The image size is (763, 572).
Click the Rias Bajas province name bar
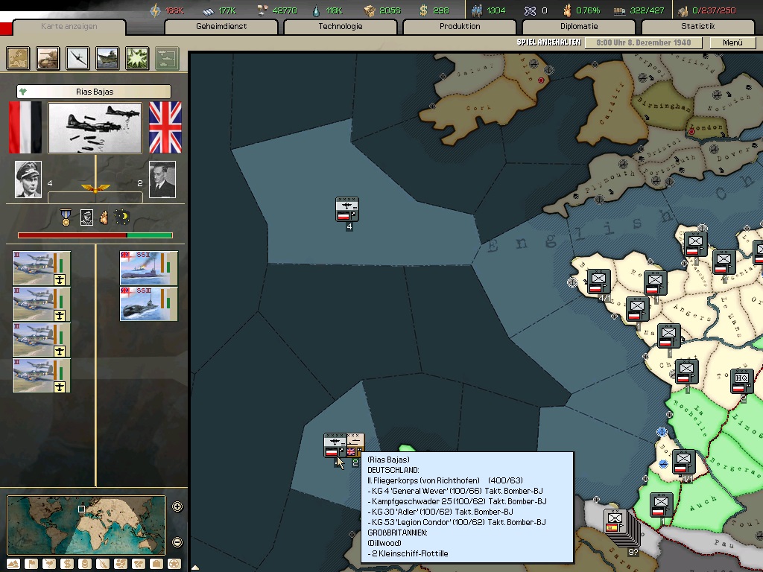[94, 92]
